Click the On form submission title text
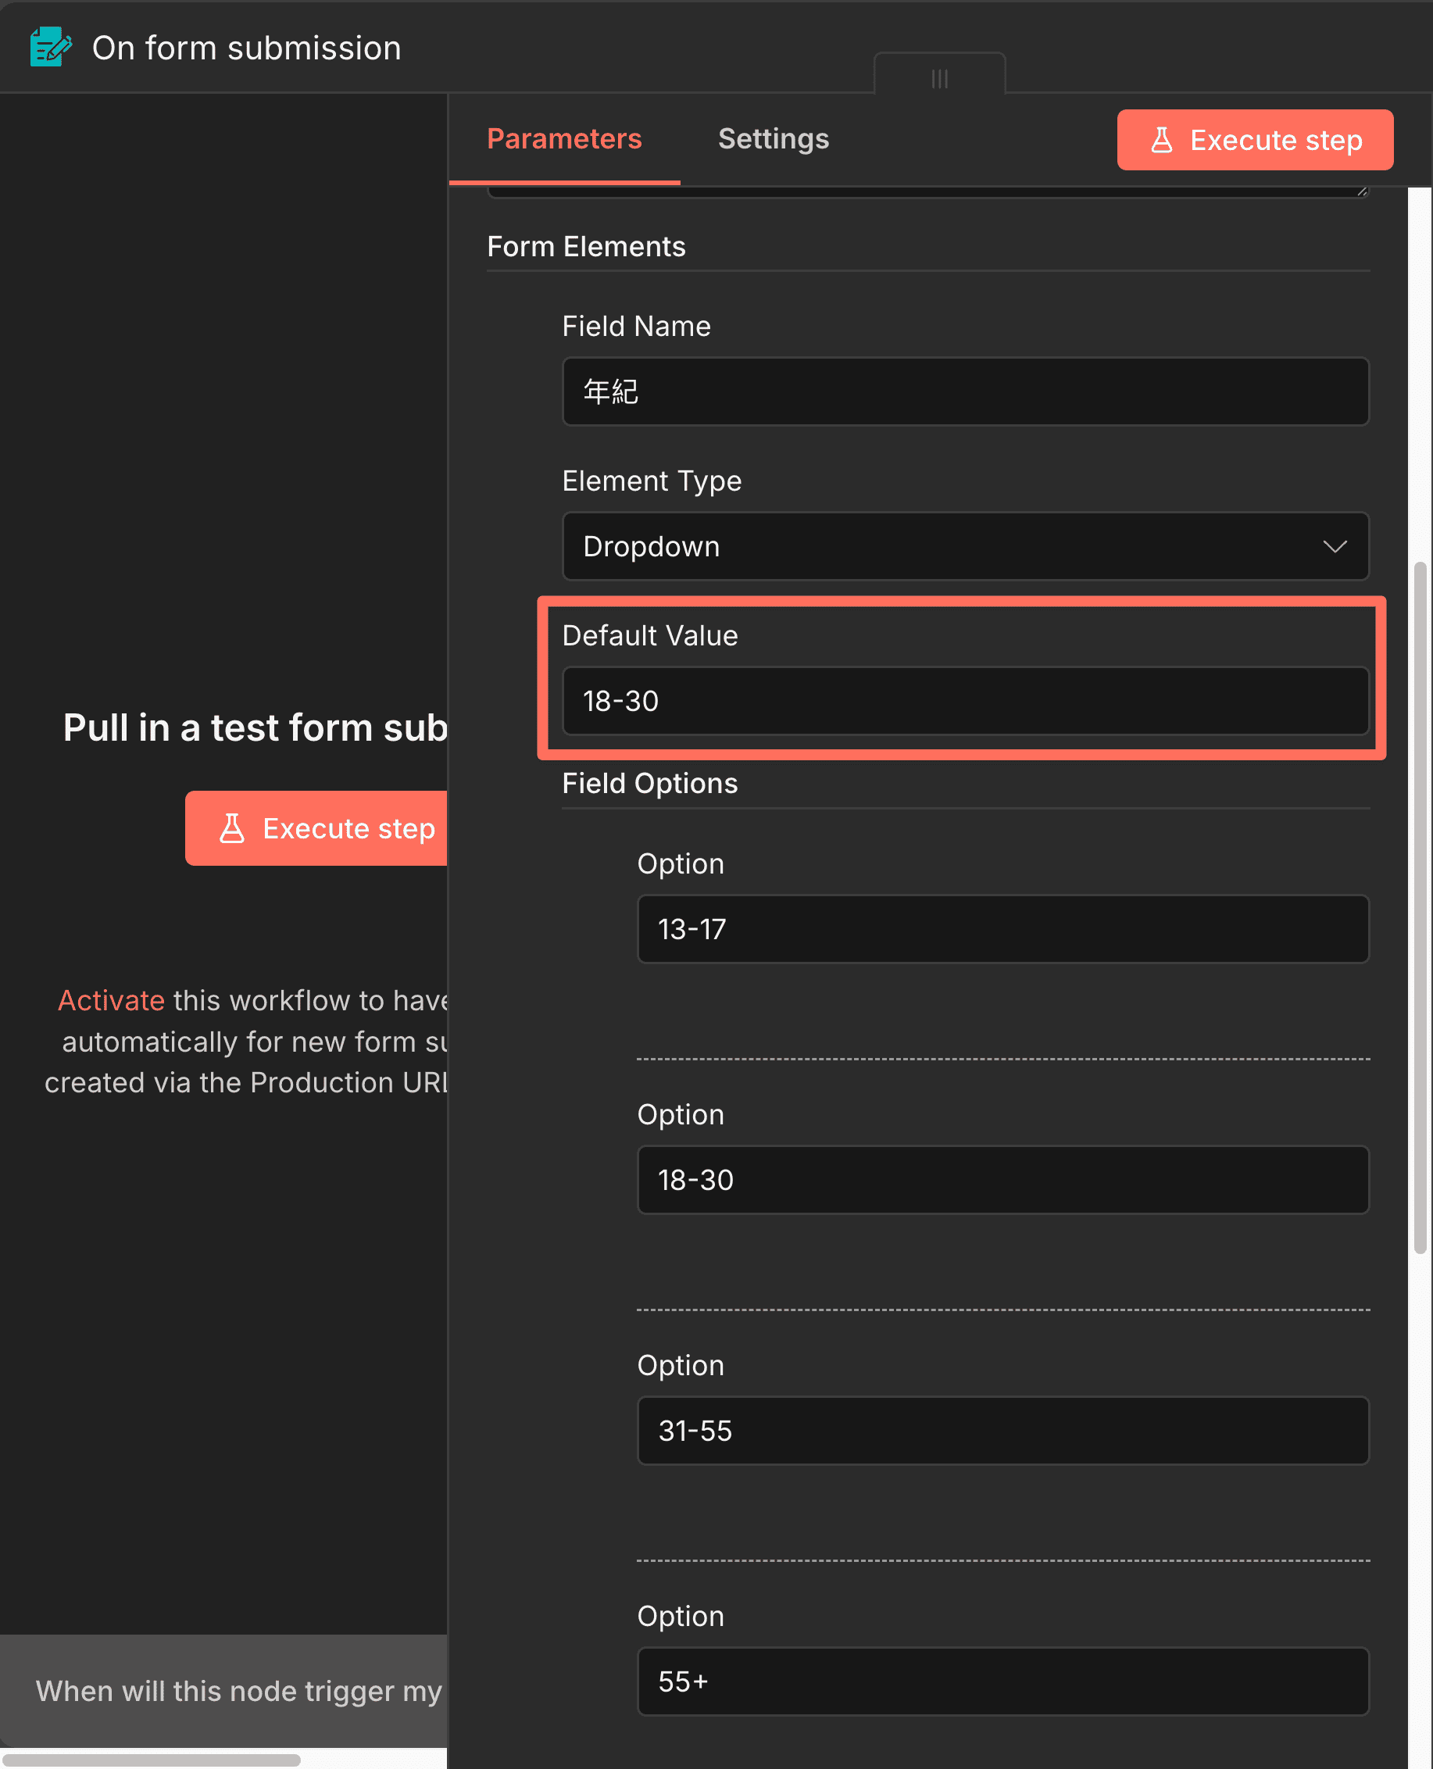The image size is (1433, 1769). click(x=247, y=48)
